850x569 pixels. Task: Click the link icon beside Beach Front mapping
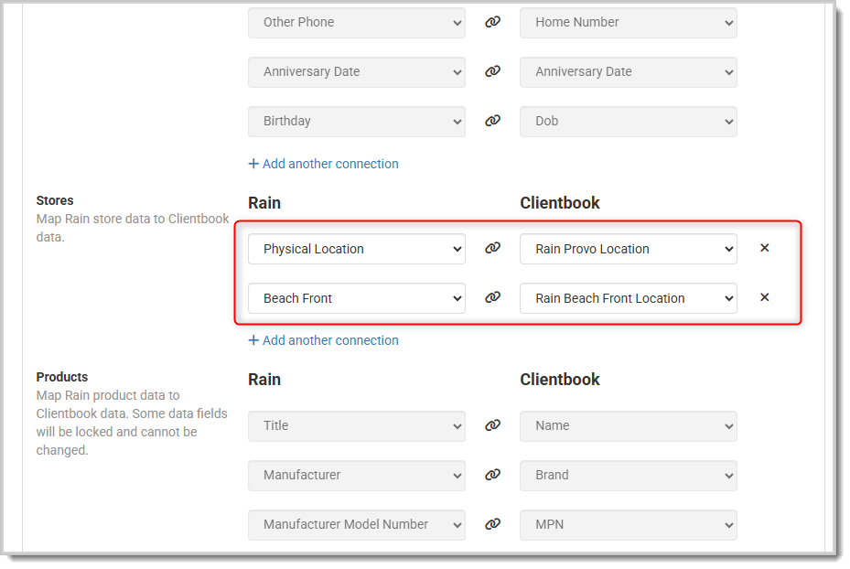(x=492, y=296)
